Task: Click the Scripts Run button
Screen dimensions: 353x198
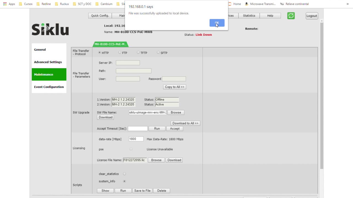Action: pos(123,191)
